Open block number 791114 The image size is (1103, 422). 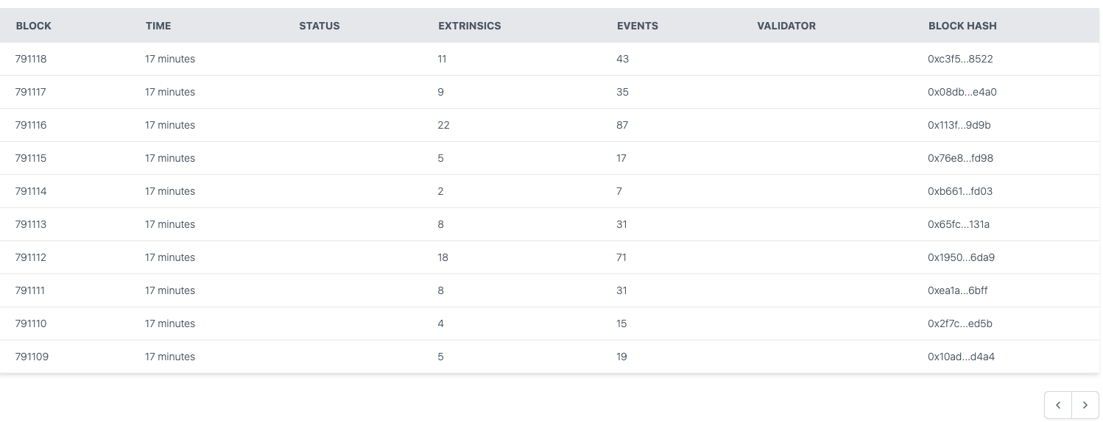tap(31, 191)
